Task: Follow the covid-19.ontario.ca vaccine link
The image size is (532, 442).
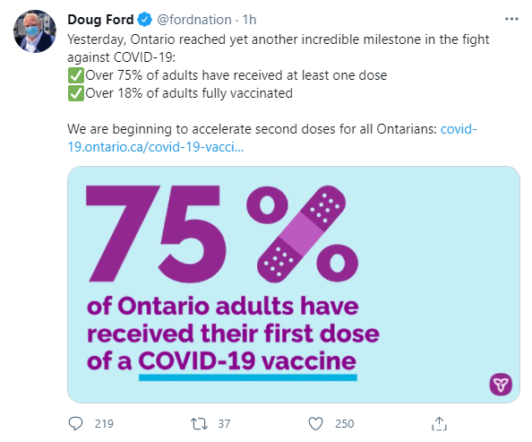Action: [272, 138]
